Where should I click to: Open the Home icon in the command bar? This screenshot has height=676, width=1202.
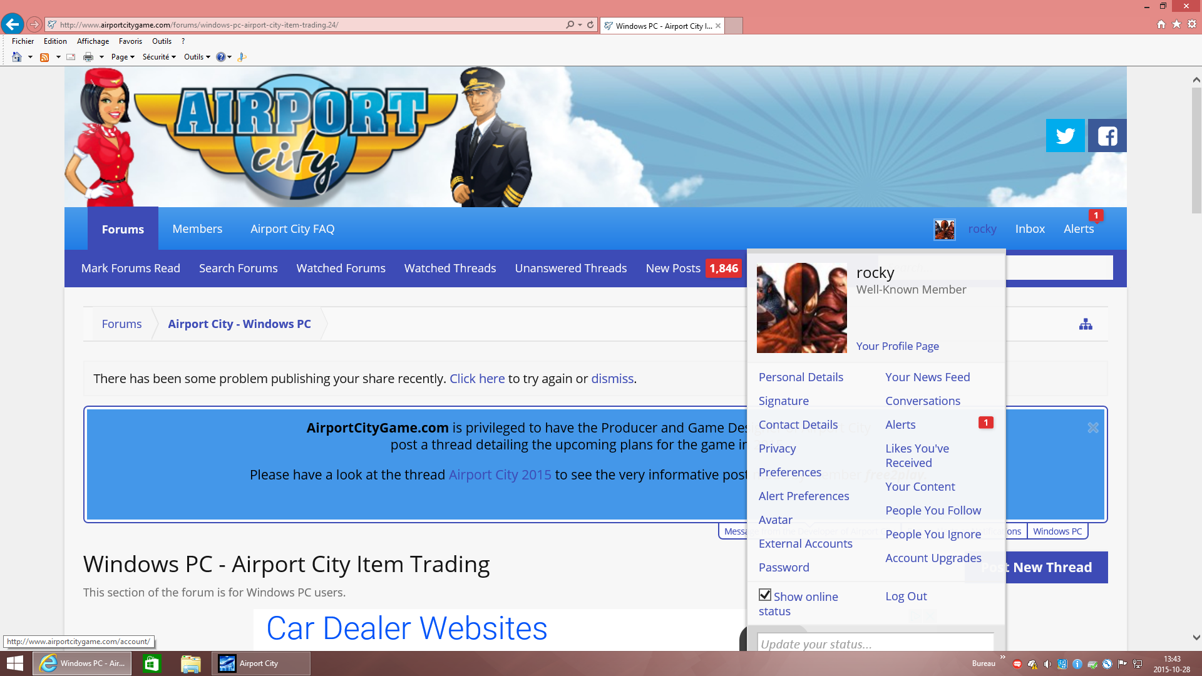[x=17, y=57]
